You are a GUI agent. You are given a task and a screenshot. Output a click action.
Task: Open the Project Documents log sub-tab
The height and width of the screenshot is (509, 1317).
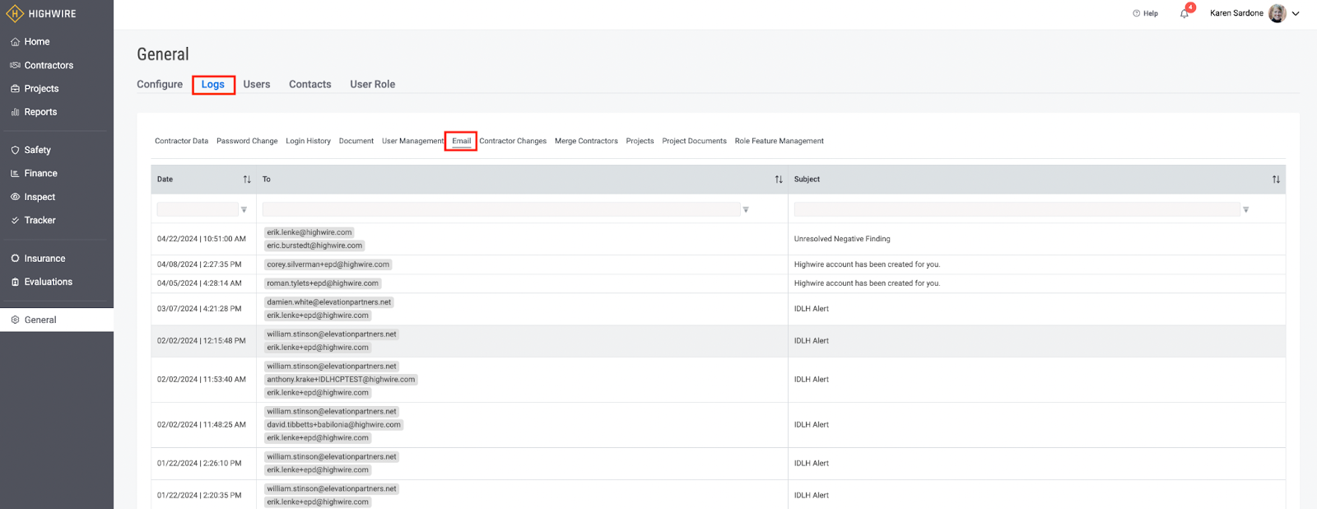[695, 141]
